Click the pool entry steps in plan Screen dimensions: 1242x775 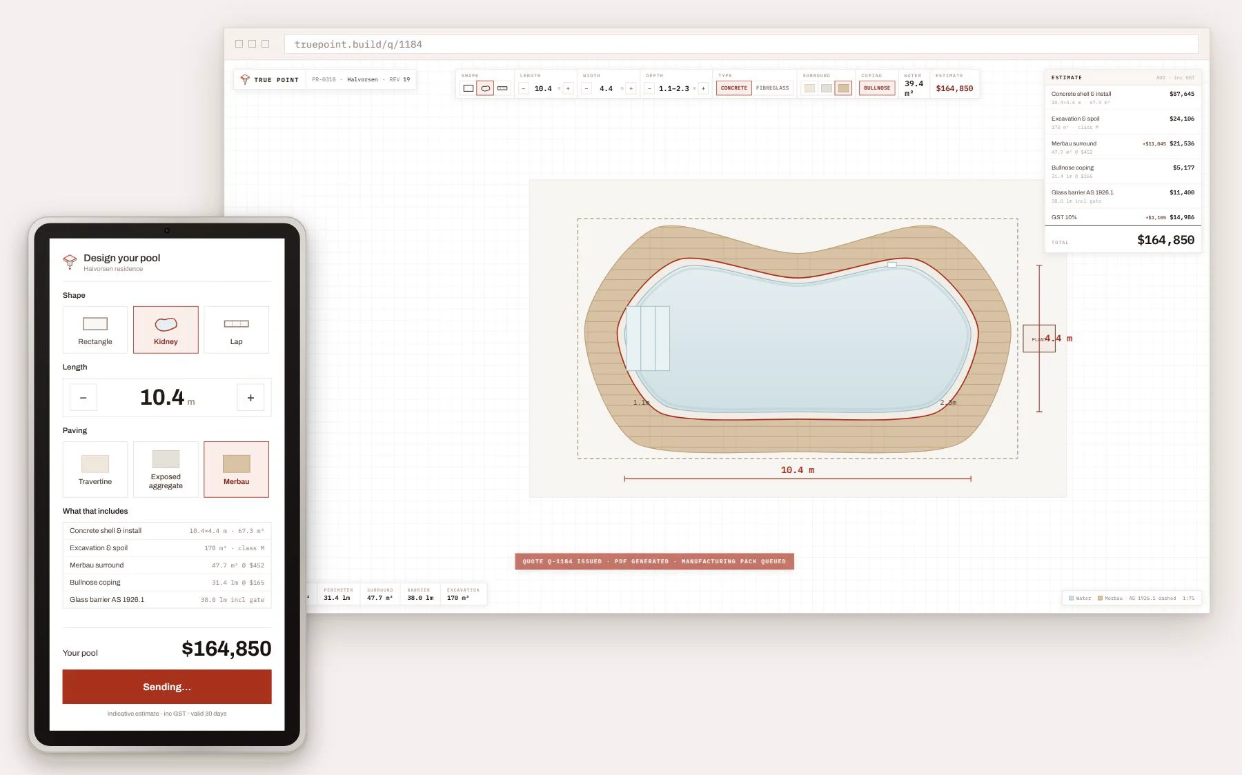tap(648, 339)
